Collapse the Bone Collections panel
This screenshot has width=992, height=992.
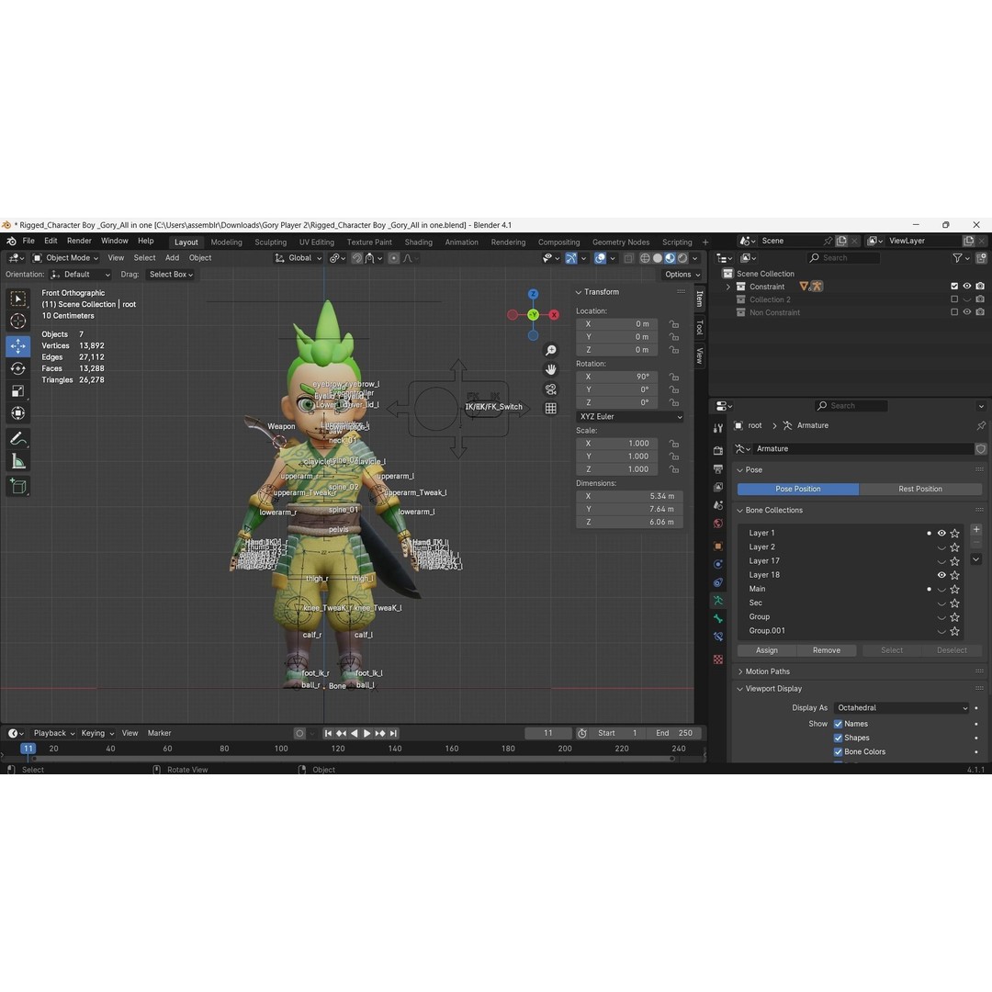coord(773,511)
